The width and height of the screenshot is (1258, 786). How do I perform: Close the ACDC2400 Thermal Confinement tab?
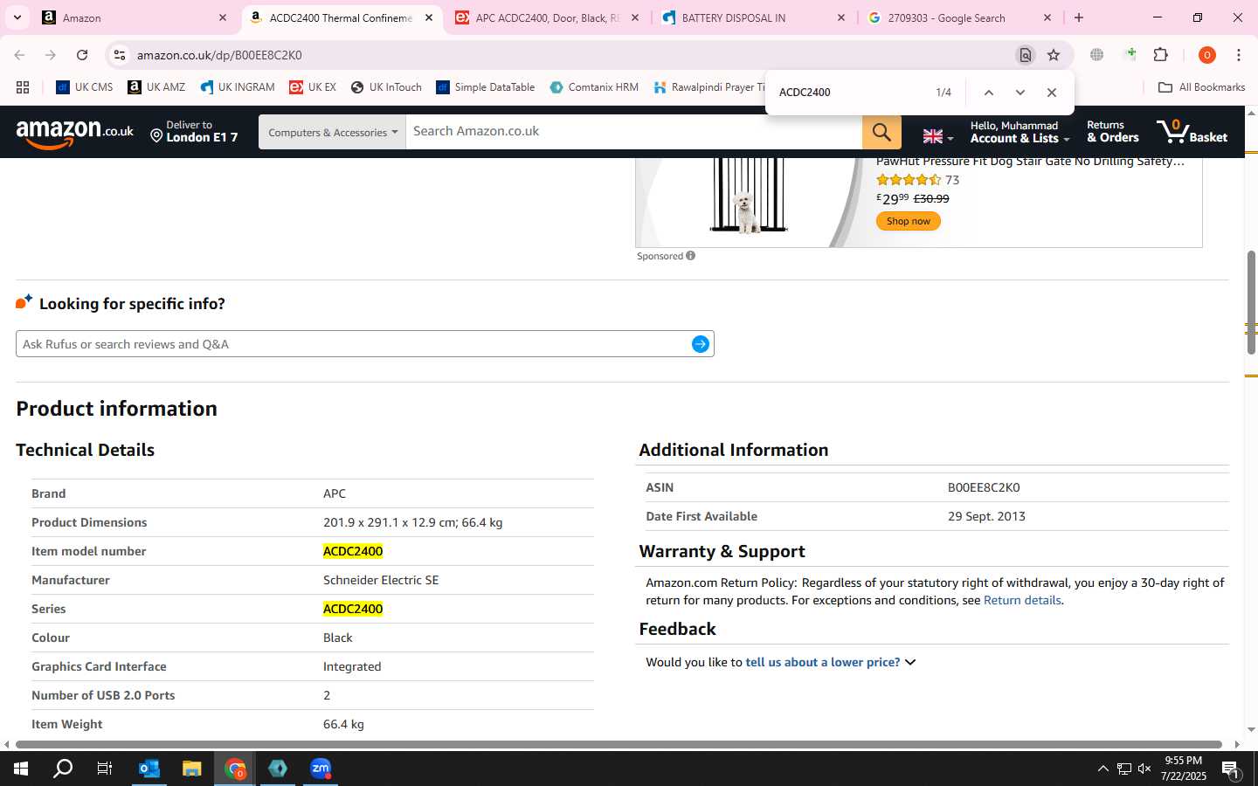click(429, 17)
